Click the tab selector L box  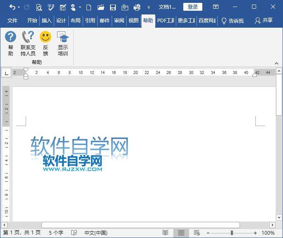6,73
